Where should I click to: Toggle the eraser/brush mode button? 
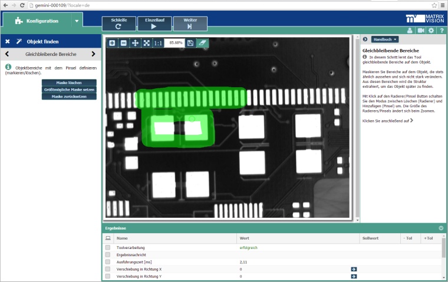tap(202, 43)
